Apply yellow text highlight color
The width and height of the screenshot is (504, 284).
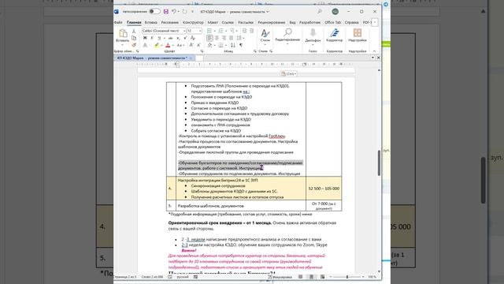pos(156,46)
